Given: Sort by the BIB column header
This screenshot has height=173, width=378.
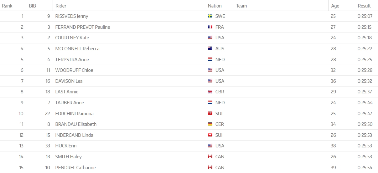Looking at the screenshot, I should [33, 6].
